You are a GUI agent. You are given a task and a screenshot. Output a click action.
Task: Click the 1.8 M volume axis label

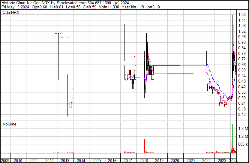click(x=243, y=128)
